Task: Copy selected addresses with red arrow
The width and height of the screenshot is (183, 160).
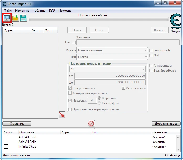Action: pyautogui.click(x=62, y=115)
